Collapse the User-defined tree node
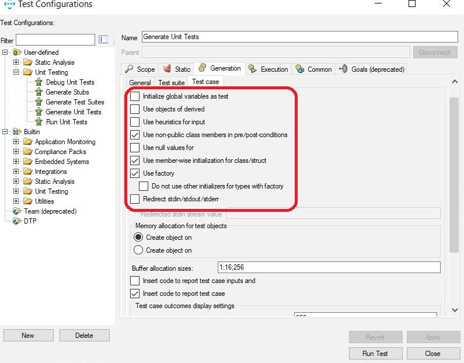The width and height of the screenshot is (464, 363). coord(5,53)
